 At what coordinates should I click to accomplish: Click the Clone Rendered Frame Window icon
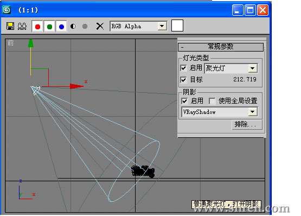click(22, 26)
